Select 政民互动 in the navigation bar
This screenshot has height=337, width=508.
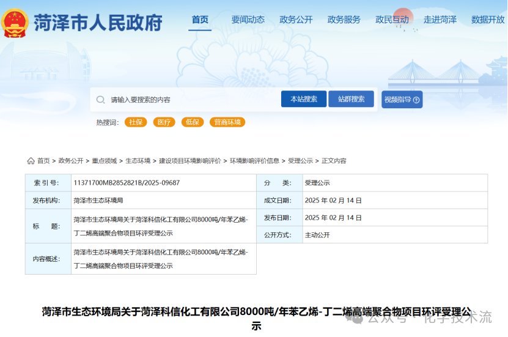click(x=392, y=20)
